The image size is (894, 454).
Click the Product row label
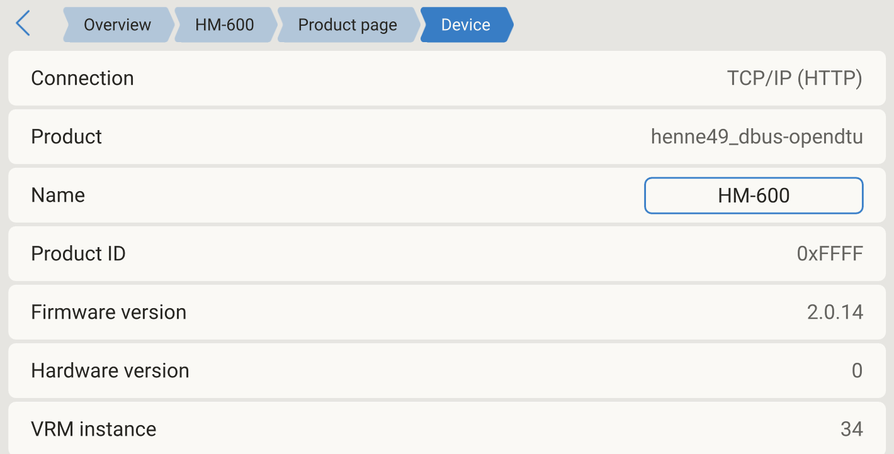point(66,137)
